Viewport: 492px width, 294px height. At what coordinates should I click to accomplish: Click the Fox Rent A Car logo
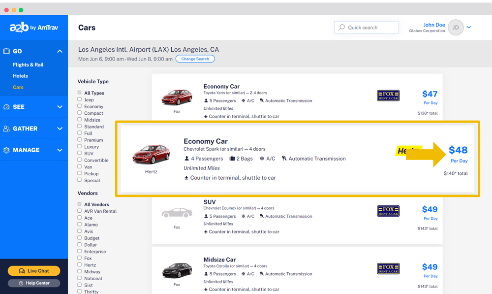pyautogui.click(x=387, y=96)
